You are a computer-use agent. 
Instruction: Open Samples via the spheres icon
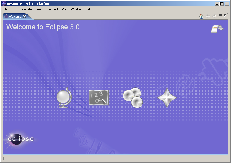[x=133, y=98]
